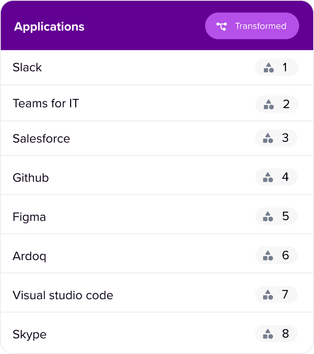Click the count number 8 for Skype
Viewport: 314px width, 354px height.
point(285,334)
